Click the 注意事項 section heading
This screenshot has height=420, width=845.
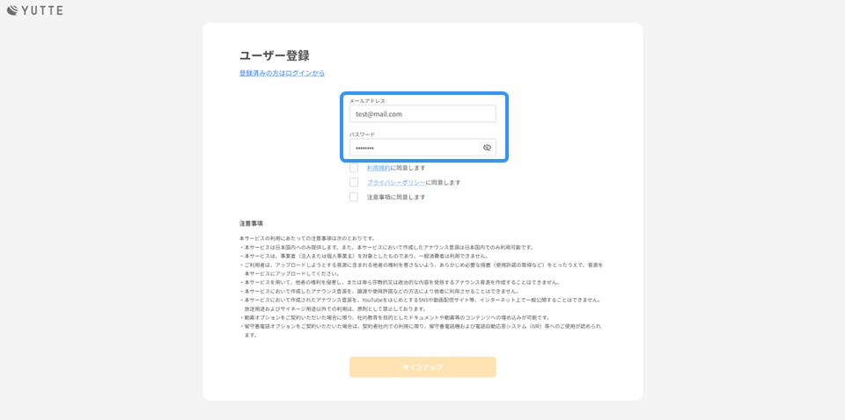[251, 223]
